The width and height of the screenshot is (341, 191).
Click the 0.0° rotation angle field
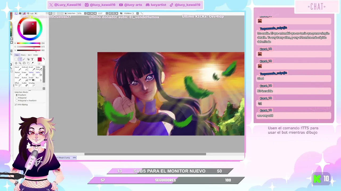[x=102, y=13]
